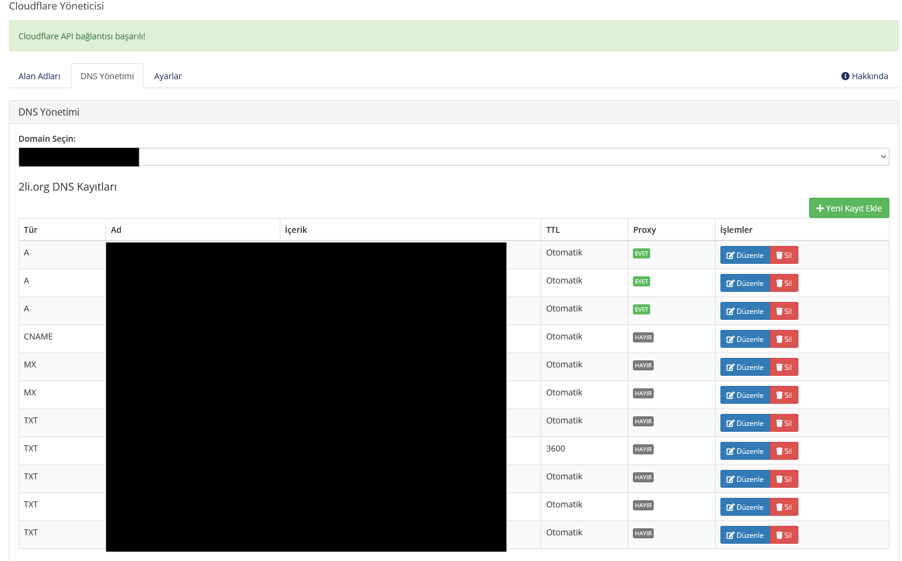Click the HAYIR proxy badge on the CNAME row
The image size is (902, 561).
[643, 337]
